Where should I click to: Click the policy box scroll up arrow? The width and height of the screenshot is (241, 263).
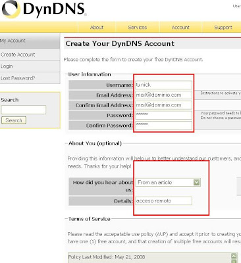(234, 256)
